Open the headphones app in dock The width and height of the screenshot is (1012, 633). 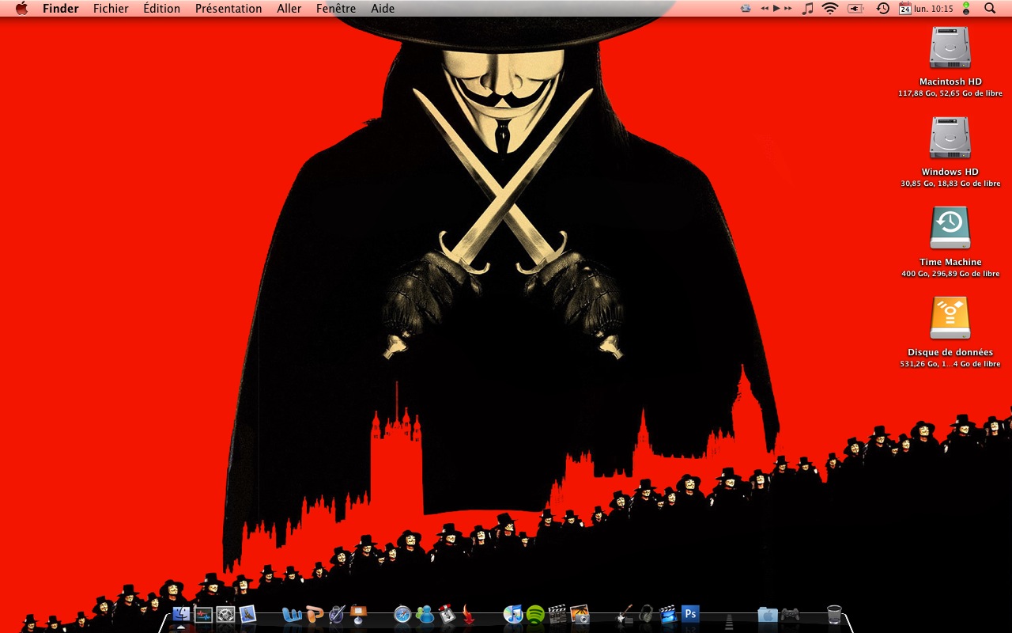(647, 614)
